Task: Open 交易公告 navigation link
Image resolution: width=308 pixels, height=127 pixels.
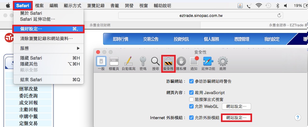Action: pos(151,39)
